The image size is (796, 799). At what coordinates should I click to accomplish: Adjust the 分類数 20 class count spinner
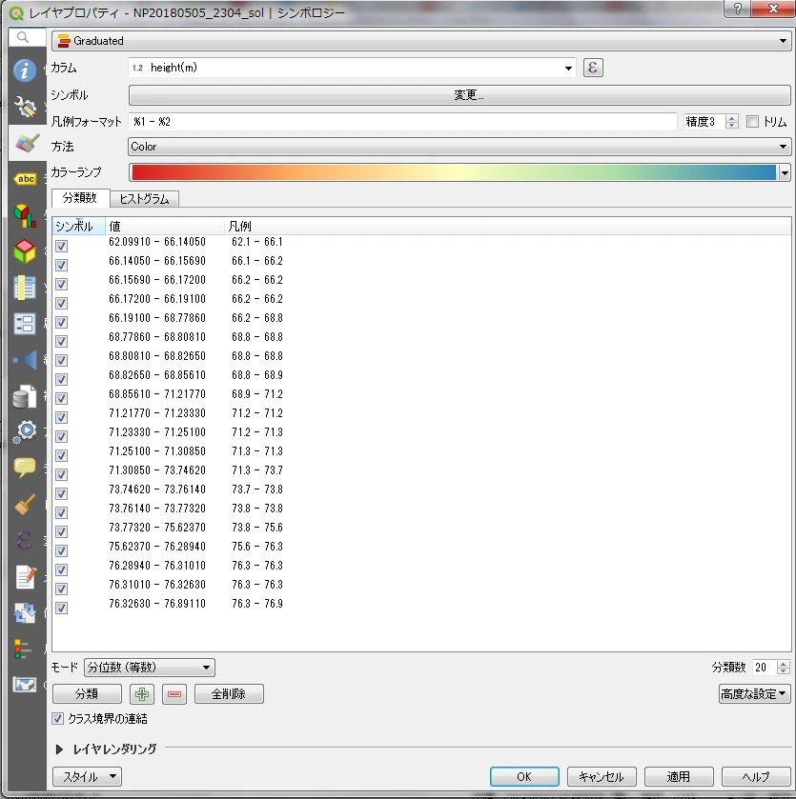click(784, 667)
